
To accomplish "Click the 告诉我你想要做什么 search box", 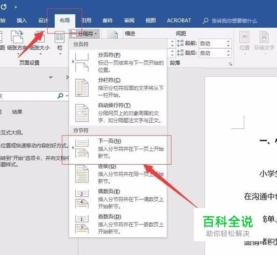I will [x=230, y=20].
